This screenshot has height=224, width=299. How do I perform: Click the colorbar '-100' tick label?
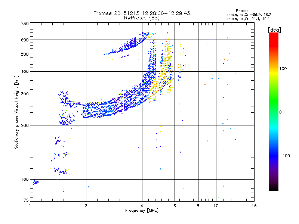coord(284,156)
